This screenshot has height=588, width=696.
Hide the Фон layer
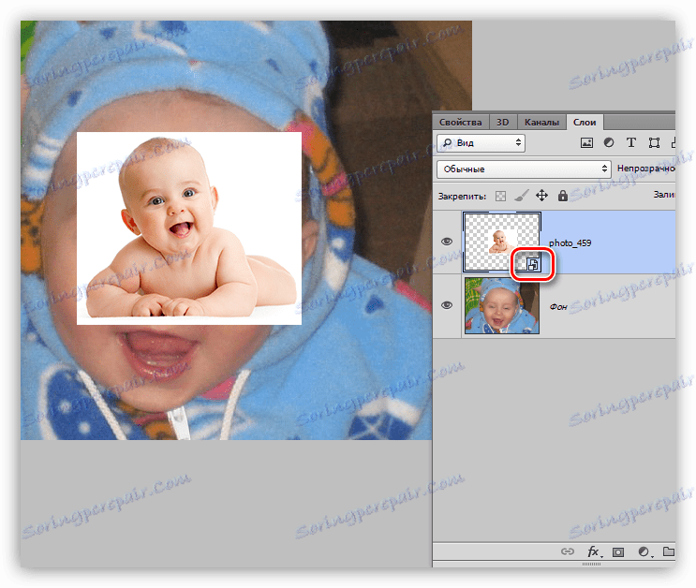447,305
